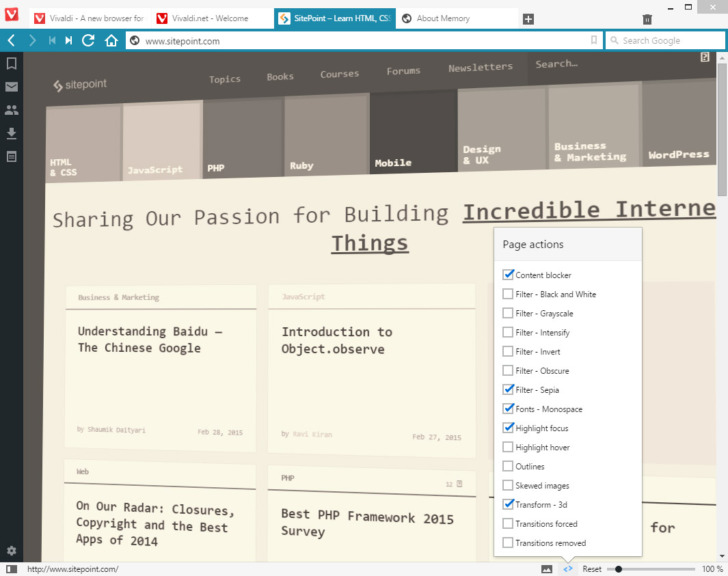
Task: Toggle image loading icon in status bar
Action: tap(546, 569)
